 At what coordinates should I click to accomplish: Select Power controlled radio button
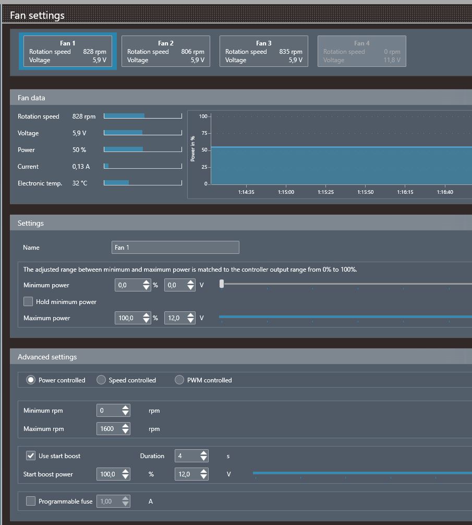point(31,380)
